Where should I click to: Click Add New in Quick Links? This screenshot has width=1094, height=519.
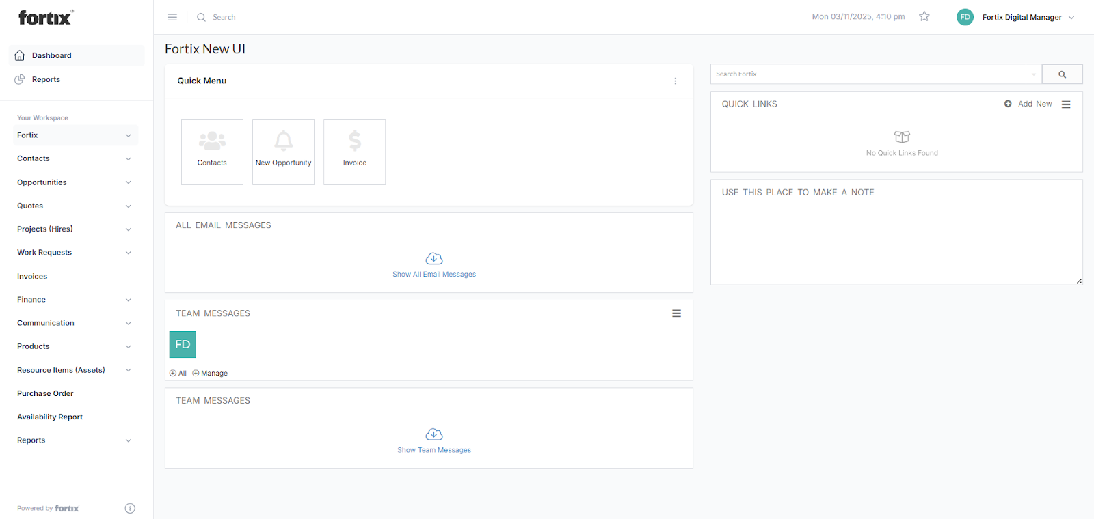[x=1028, y=104]
